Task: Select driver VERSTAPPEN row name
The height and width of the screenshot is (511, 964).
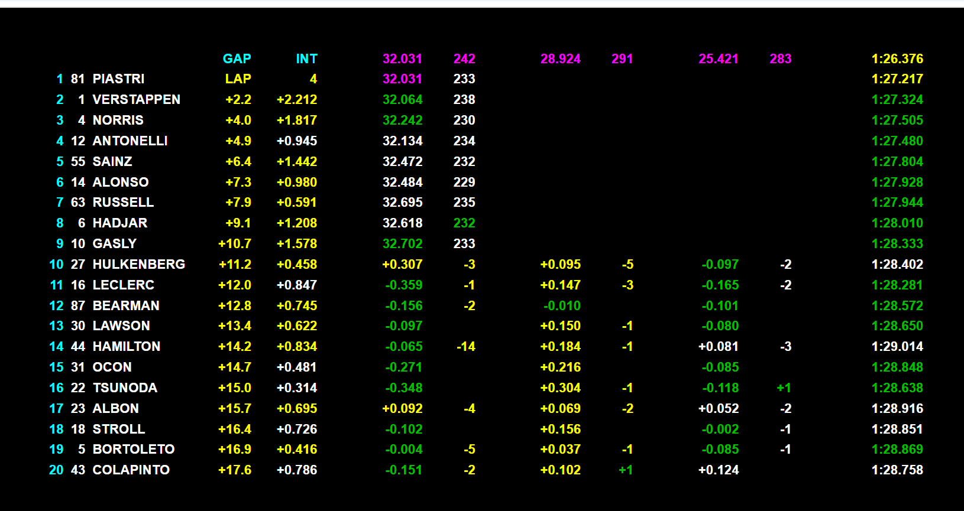Action: (136, 100)
